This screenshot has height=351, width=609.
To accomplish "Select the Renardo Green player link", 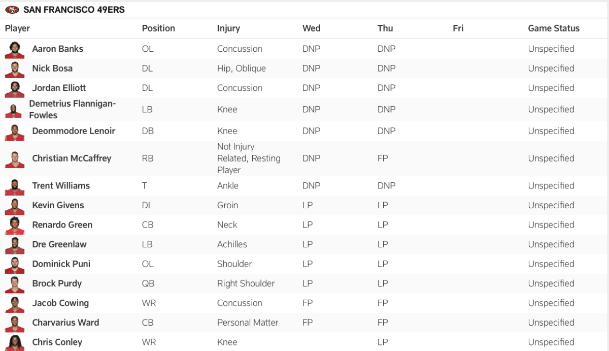I will tap(62, 225).
